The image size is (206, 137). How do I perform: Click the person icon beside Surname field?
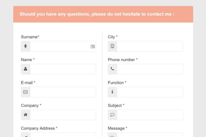pyautogui.click(x=26, y=46)
